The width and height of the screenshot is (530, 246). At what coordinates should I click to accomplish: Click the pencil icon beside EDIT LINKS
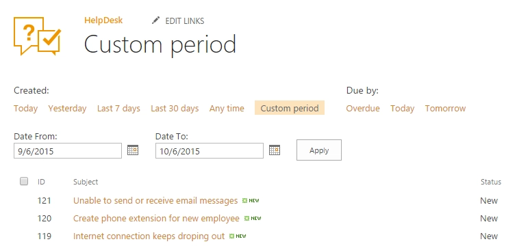[155, 20]
